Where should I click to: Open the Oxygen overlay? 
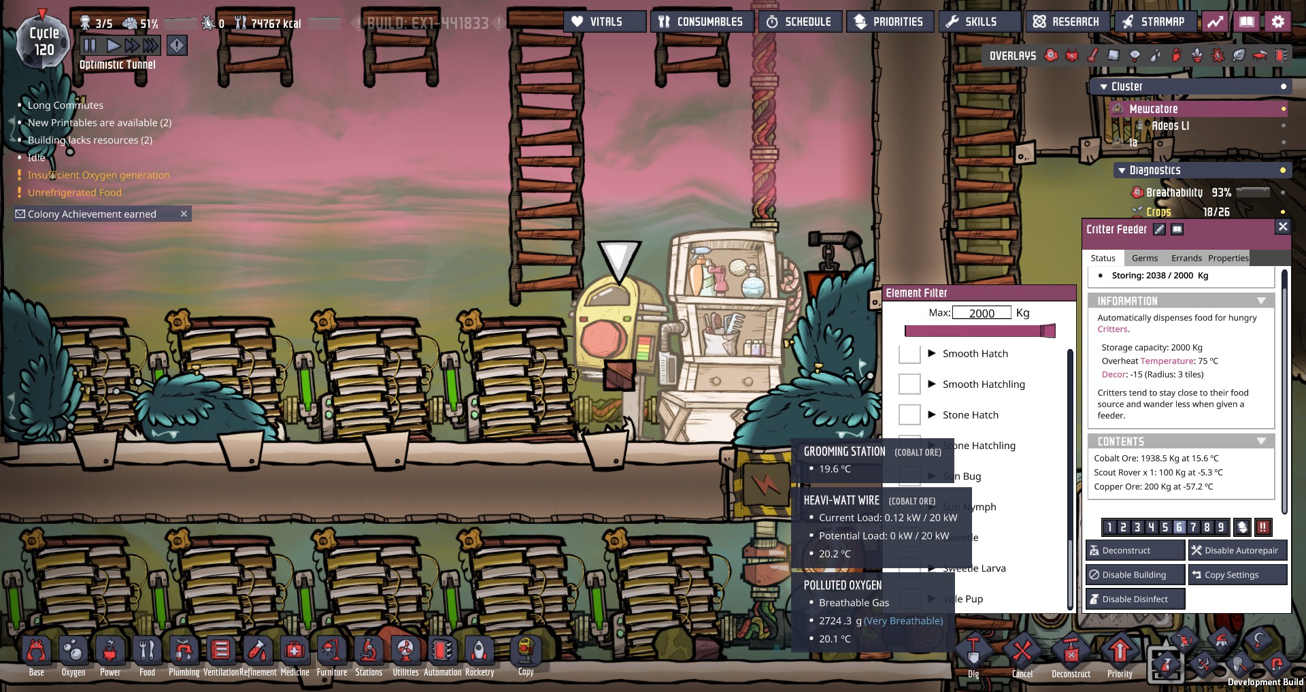(x=1051, y=56)
